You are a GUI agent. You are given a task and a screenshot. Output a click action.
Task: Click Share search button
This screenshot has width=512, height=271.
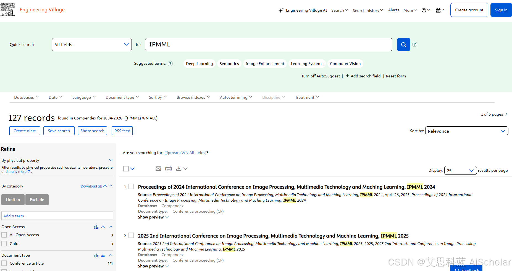click(92, 131)
